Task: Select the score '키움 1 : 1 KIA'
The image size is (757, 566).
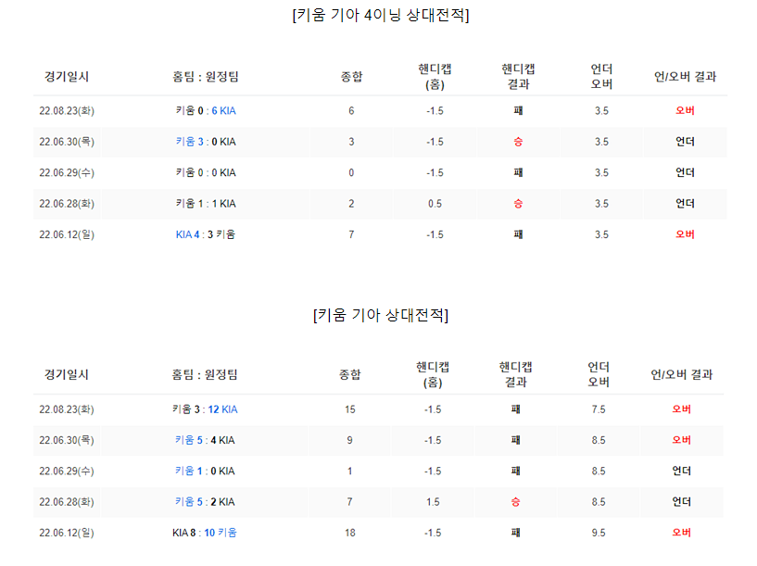Action: point(206,203)
